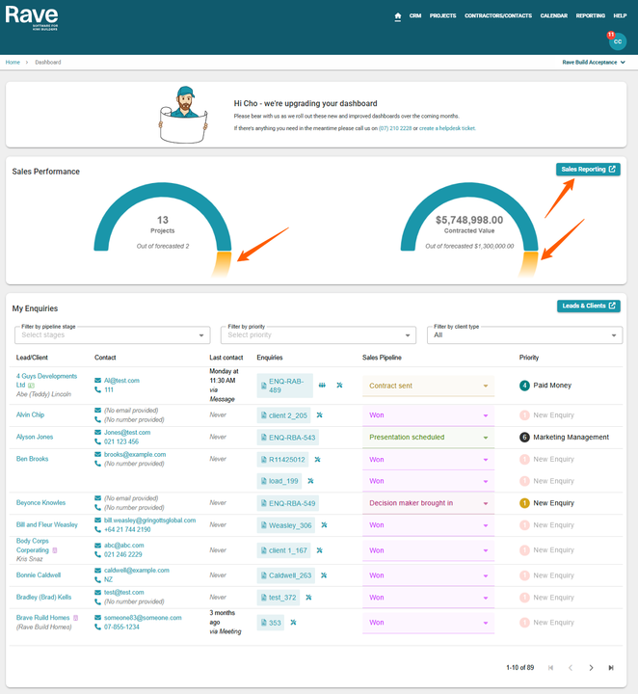This screenshot has width=638, height=694.
Task: Click the Leads & Clients button
Action: 589,306
